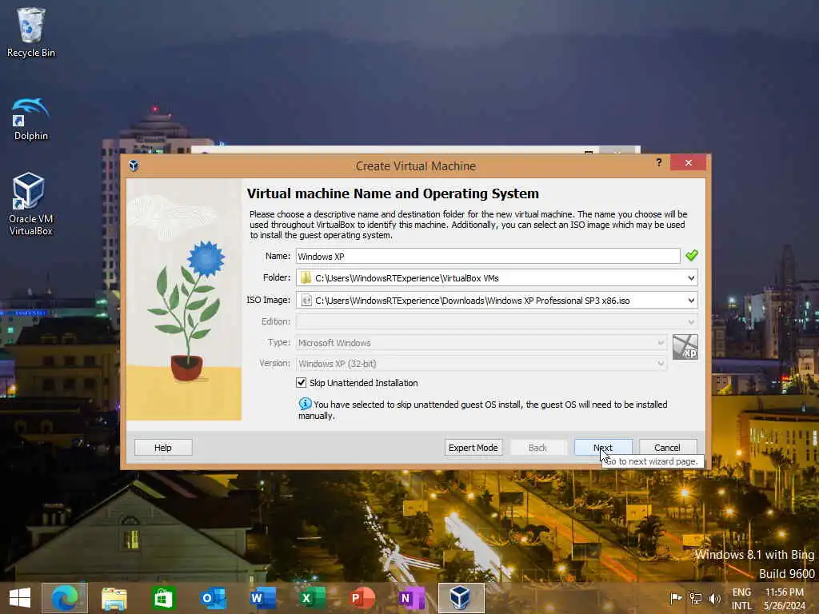Select the Dolphin desktop shortcut

click(x=31, y=119)
